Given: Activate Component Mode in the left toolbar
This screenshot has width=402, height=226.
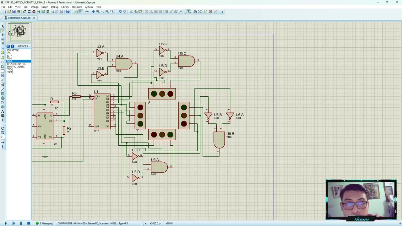Looking at the screenshot, I should tap(3, 30).
